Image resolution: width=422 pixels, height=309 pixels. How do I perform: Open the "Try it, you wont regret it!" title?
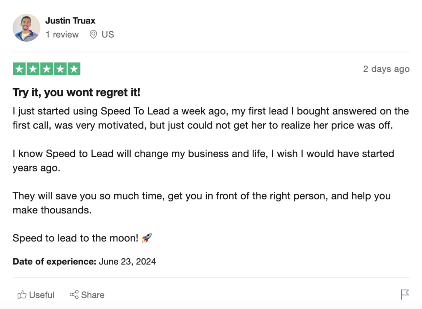click(x=76, y=92)
